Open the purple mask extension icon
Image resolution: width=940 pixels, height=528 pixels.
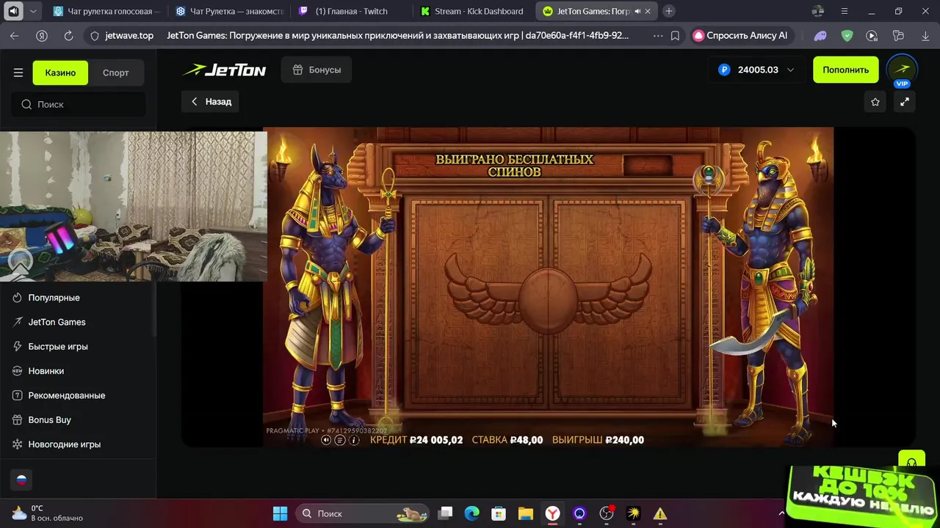[821, 35]
